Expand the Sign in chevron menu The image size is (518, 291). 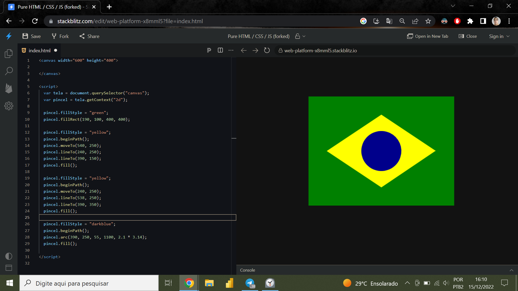pos(508,36)
